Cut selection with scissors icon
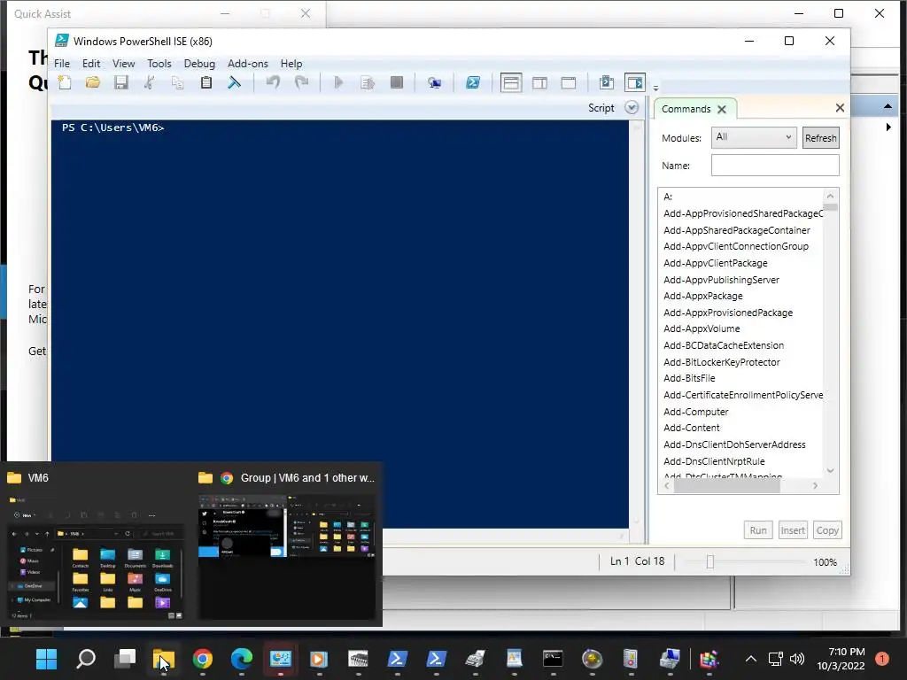The width and height of the screenshot is (907, 680). 149,82
